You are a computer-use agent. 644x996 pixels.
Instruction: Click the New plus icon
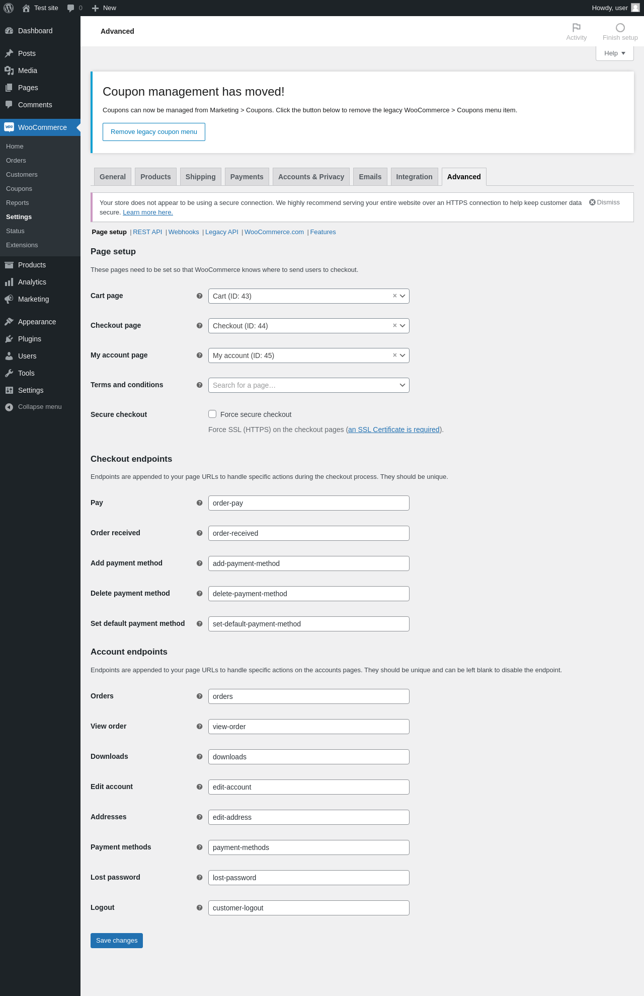pyautogui.click(x=95, y=8)
